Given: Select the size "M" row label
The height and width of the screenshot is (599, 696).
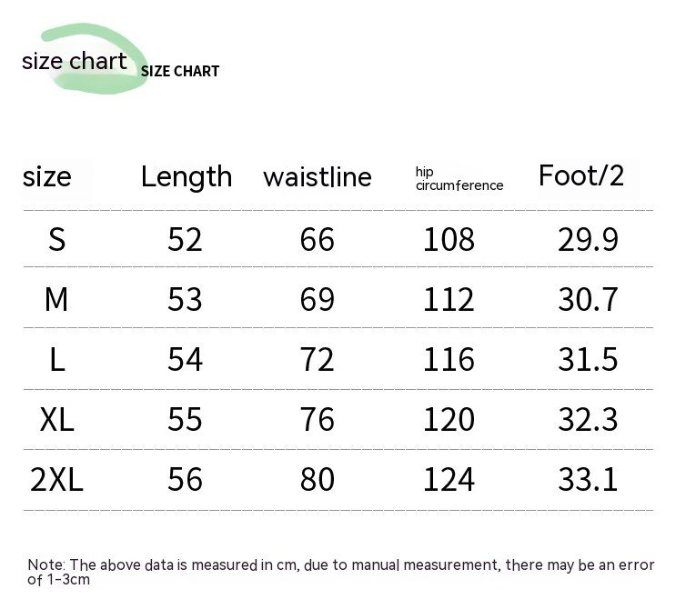Looking at the screenshot, I should (56, 299).
